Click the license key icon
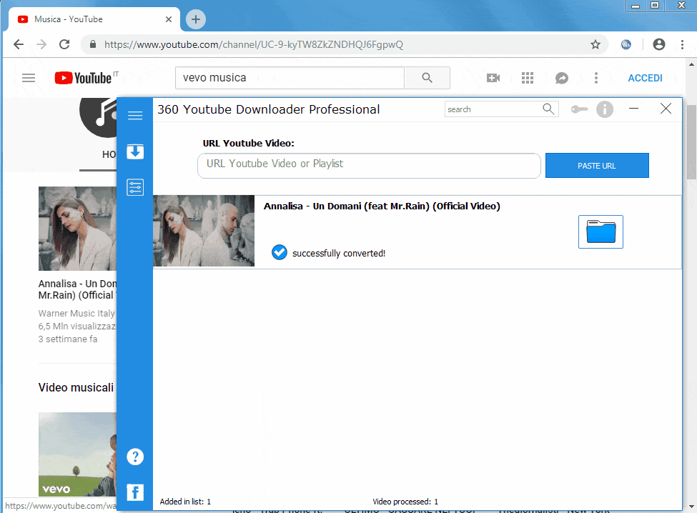 579,109
